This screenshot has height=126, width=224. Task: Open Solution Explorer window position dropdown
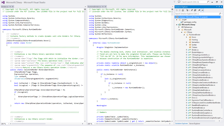click(217, 7)
